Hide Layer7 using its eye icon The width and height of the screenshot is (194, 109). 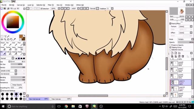[172, 69]
